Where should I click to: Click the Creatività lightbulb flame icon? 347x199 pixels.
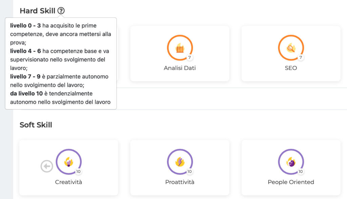coord(68,162)
